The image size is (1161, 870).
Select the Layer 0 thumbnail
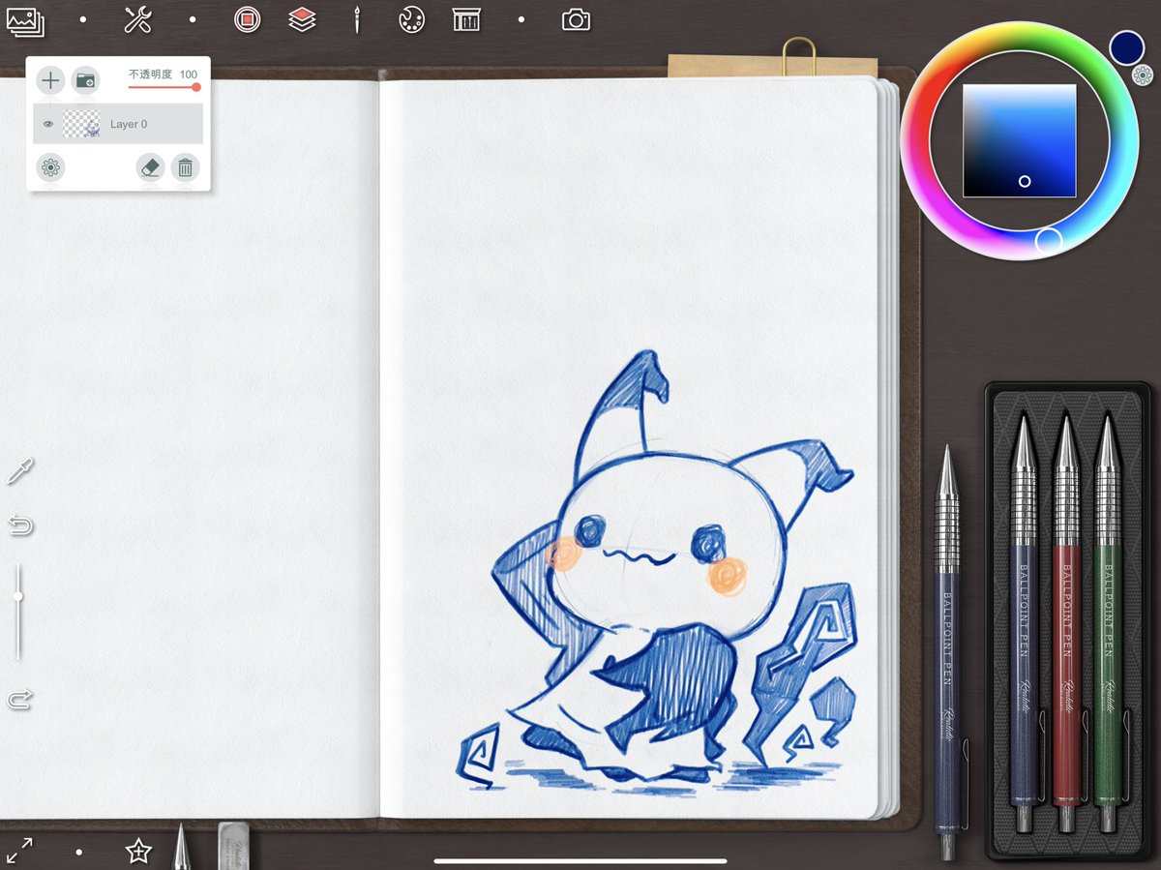[x=81, y=124]
